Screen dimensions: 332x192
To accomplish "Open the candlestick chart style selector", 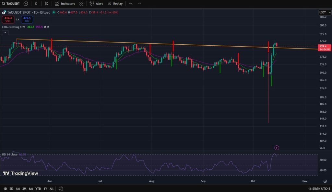I will pos(47,4).
